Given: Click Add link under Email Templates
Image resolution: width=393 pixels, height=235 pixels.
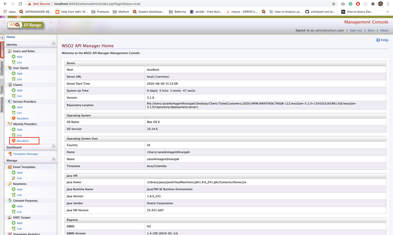Looking at the screenshot, I should (x=20, y=173).
